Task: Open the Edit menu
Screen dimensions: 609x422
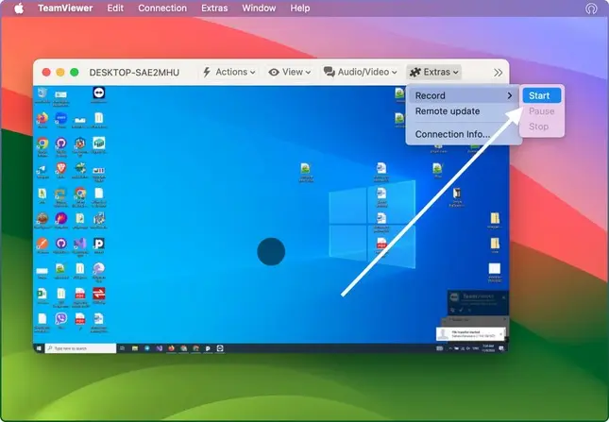Action: pyautogui.click(x=115, y=8)
